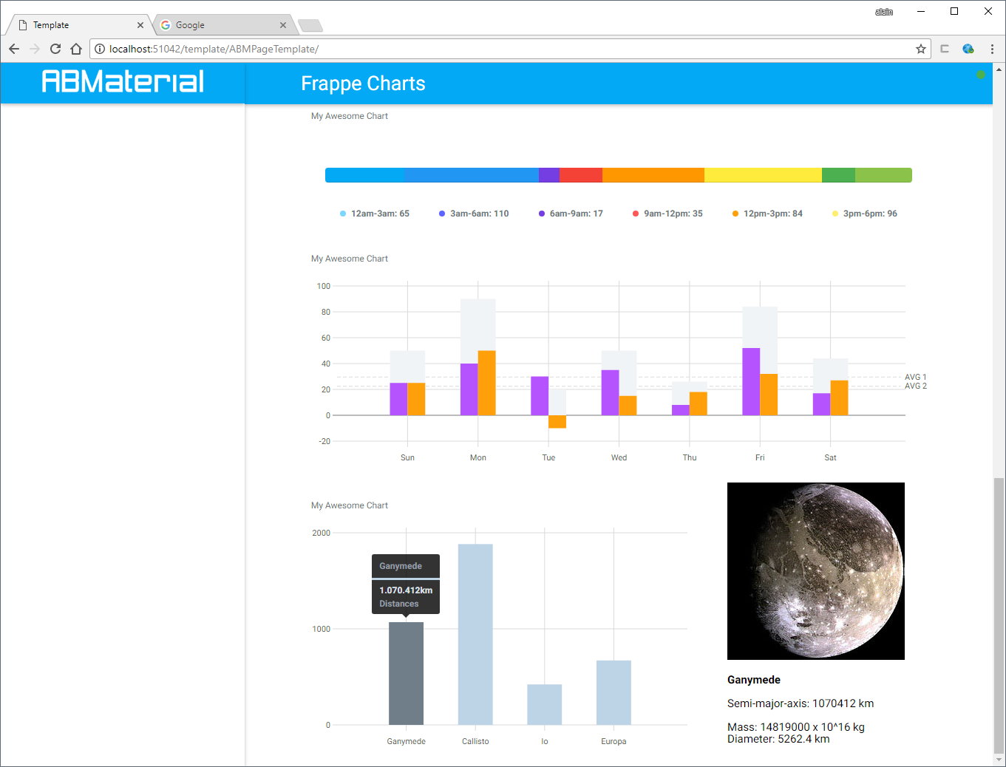
Task: Click the Frappe Charts page title
Action: click(363, 83)
